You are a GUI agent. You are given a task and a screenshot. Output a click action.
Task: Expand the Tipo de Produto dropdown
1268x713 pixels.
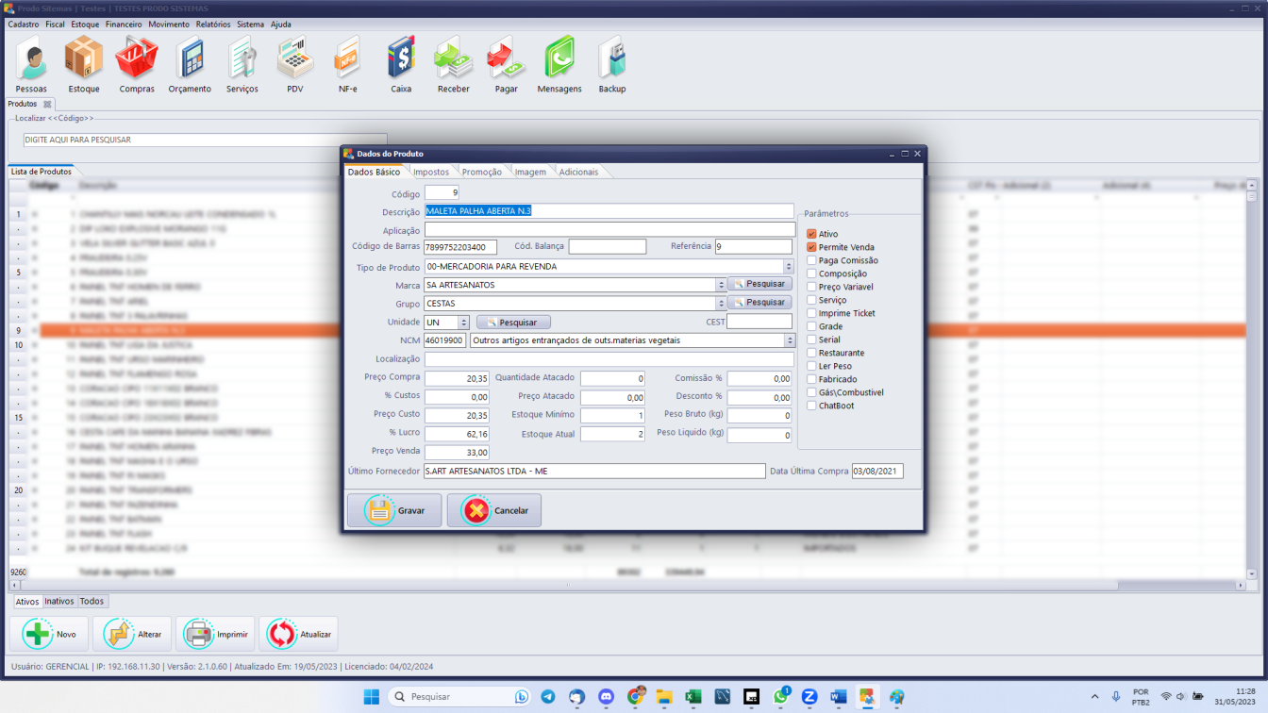point(789,267)
